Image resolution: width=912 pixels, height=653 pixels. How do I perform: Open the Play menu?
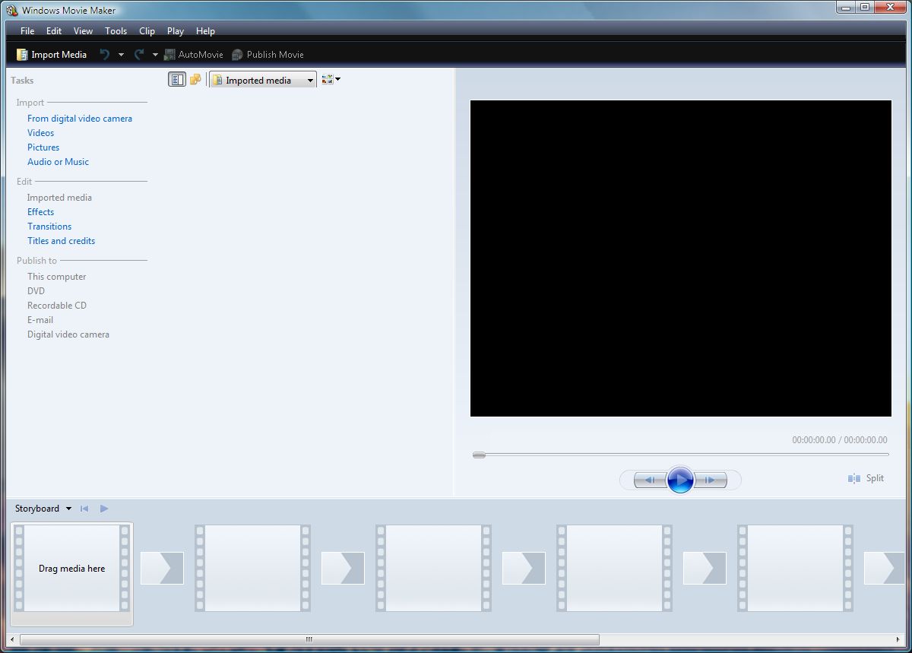(176, 31)
